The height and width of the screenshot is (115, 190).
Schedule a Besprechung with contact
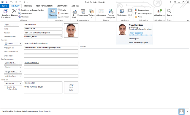[x=83, y=12]
